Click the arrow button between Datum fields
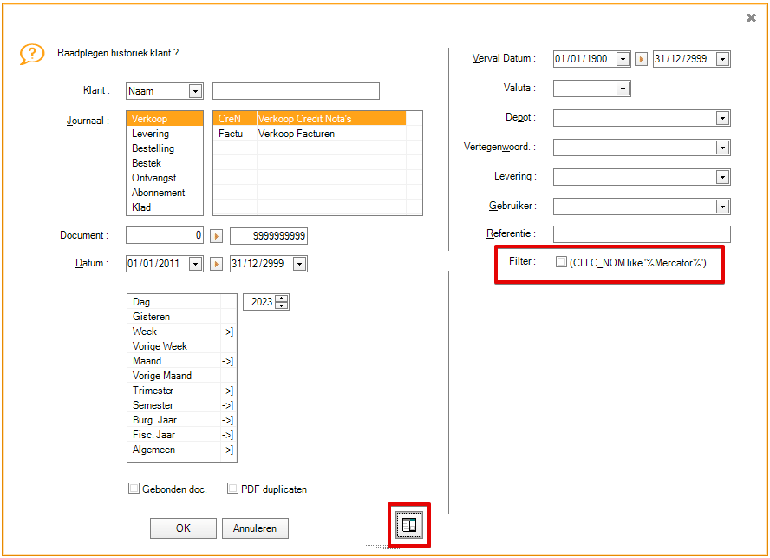 click(217, 264)
